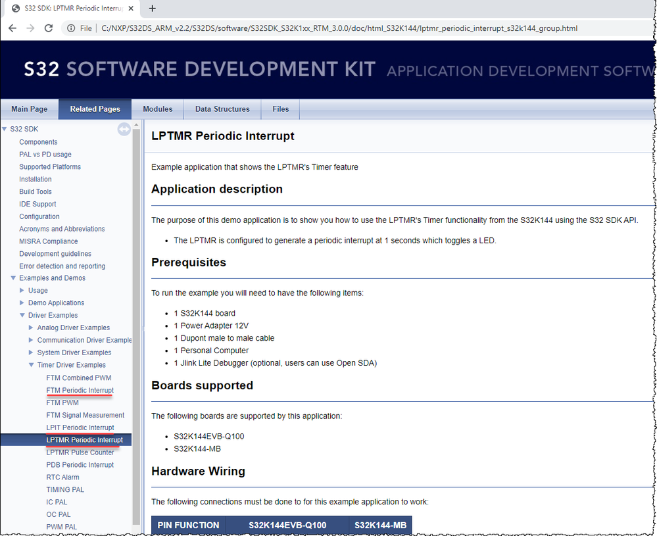Click the sync arrow icon atop the navigation tree

click(x=124, y=129)
